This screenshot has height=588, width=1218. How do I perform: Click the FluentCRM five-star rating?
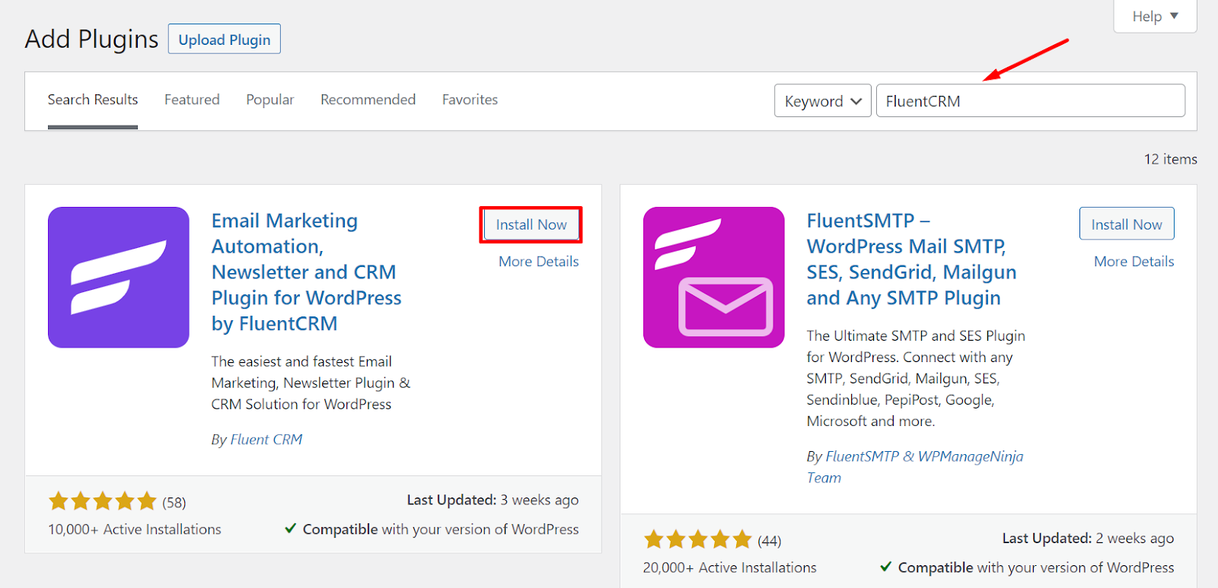pos(103,502)
